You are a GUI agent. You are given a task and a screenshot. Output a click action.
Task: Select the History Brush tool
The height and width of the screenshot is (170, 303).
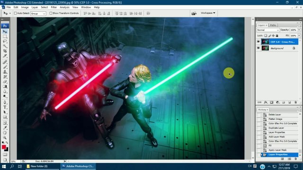click(x=5, y=76)
